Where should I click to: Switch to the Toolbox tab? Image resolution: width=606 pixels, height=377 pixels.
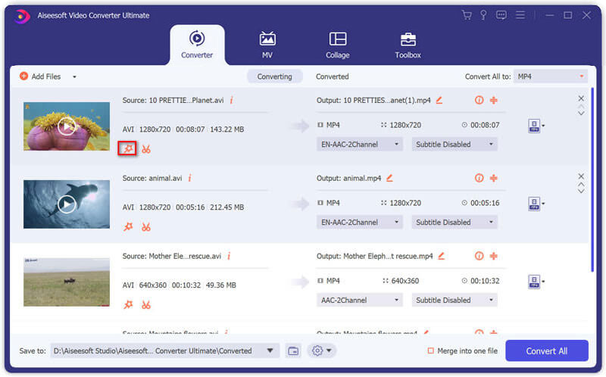coord(408,45)
